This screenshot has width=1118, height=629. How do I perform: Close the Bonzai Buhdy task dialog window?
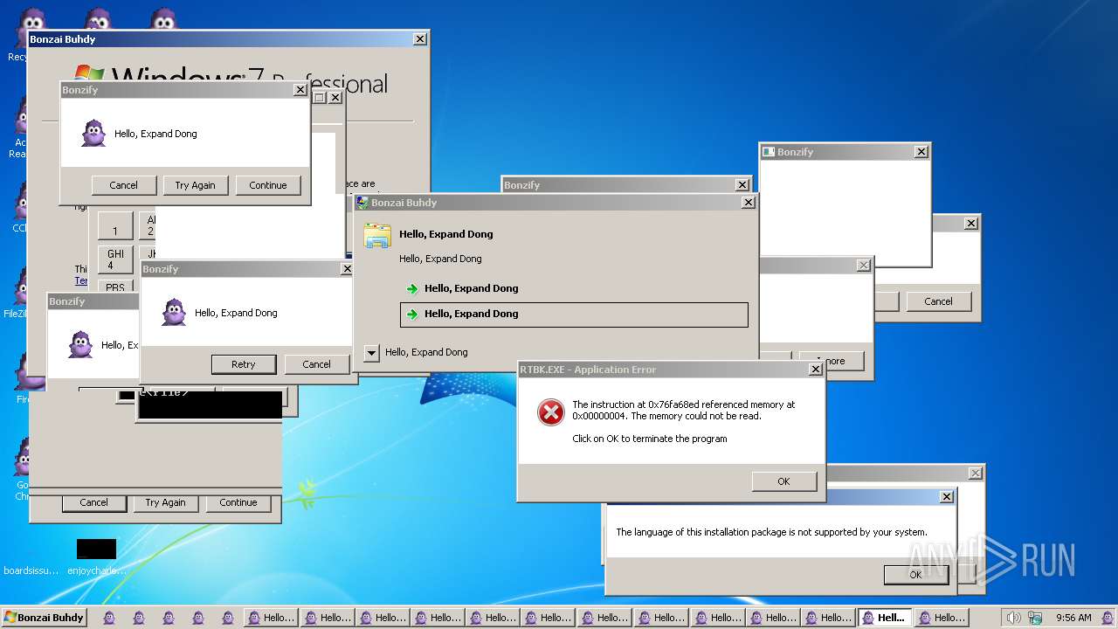748,203
